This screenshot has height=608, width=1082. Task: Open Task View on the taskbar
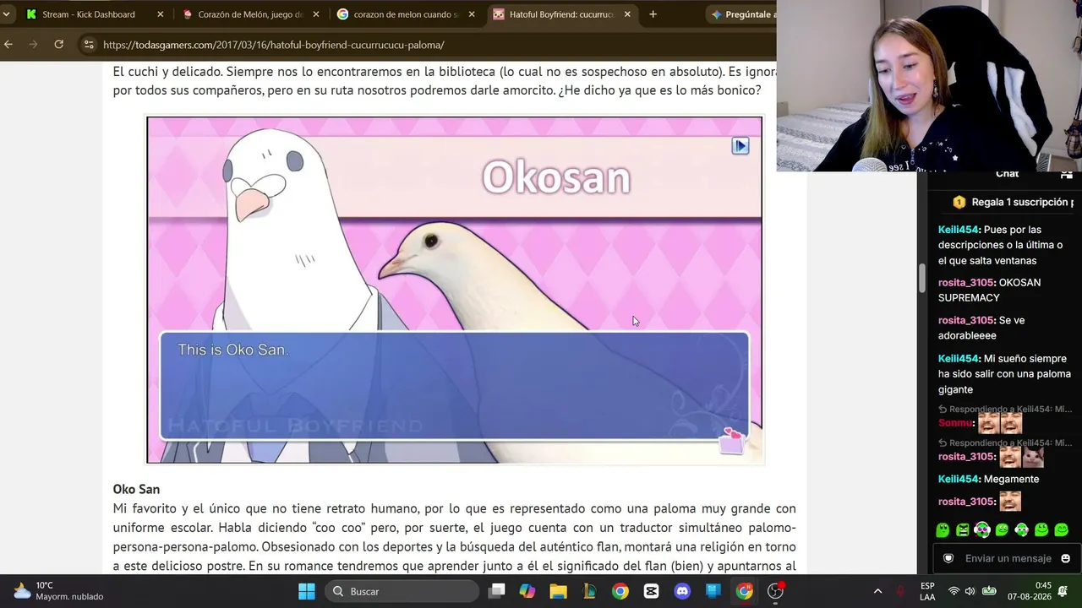(x=497, y=591)
